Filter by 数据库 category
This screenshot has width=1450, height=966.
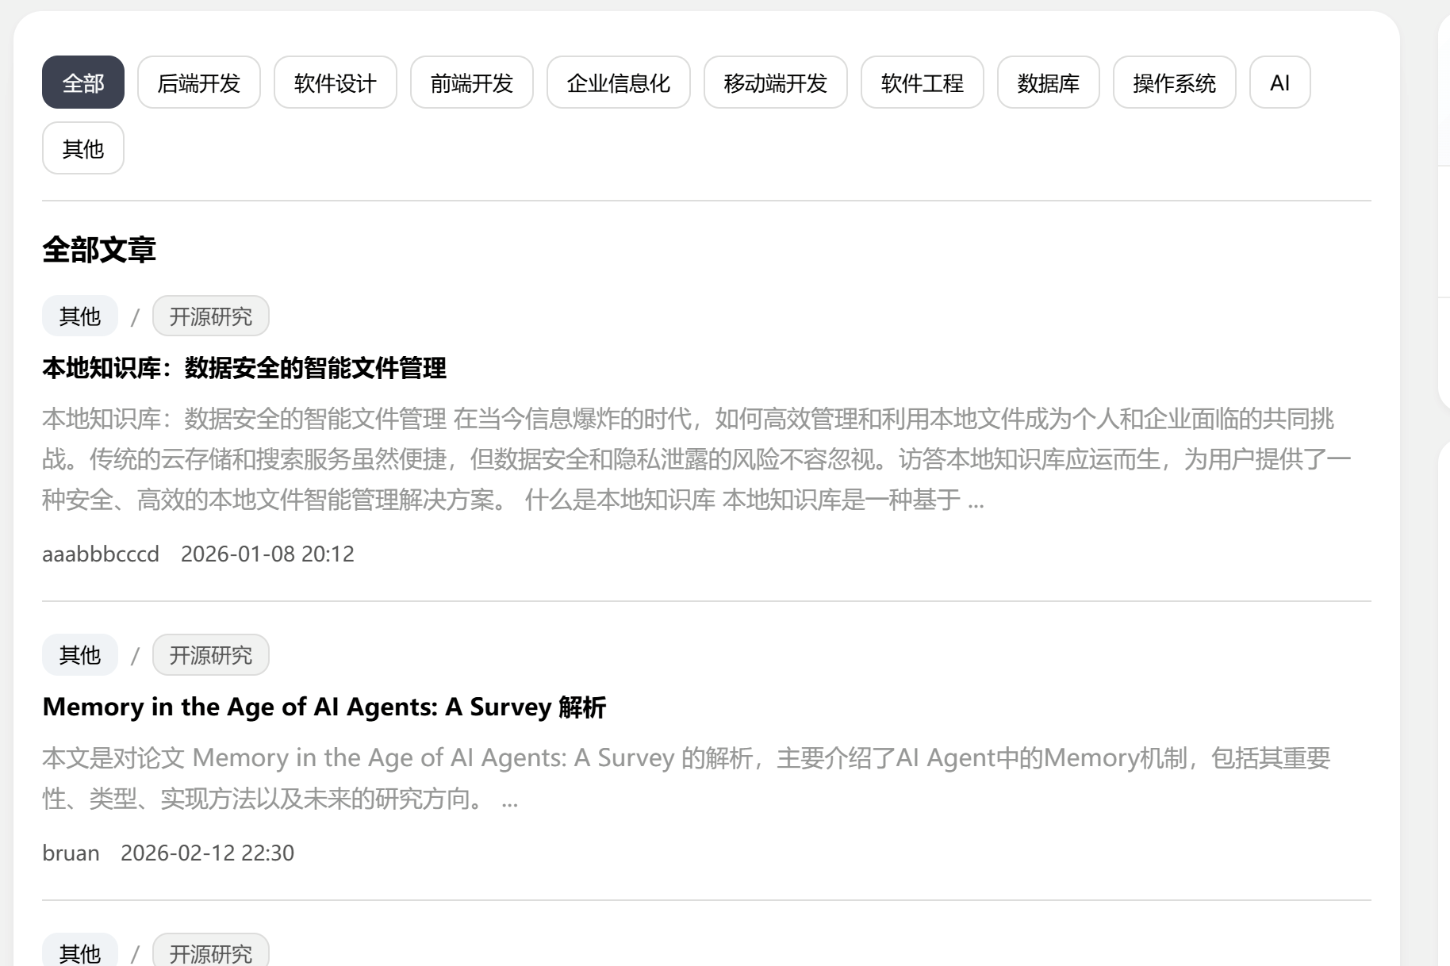[1049, 82]
